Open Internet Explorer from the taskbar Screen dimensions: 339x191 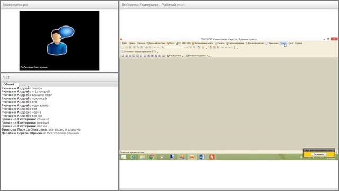pyautogui.click(x=133, y=157)
